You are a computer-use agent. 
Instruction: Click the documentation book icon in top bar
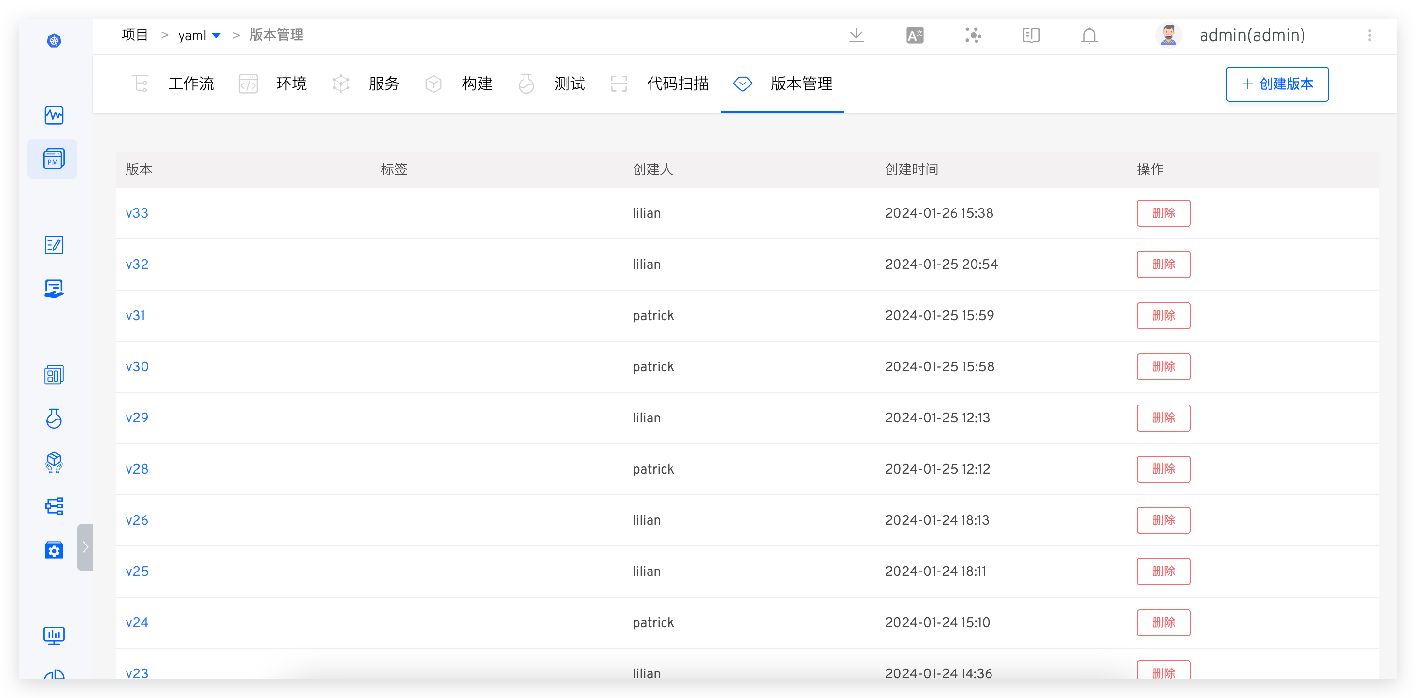[1030, 35]
